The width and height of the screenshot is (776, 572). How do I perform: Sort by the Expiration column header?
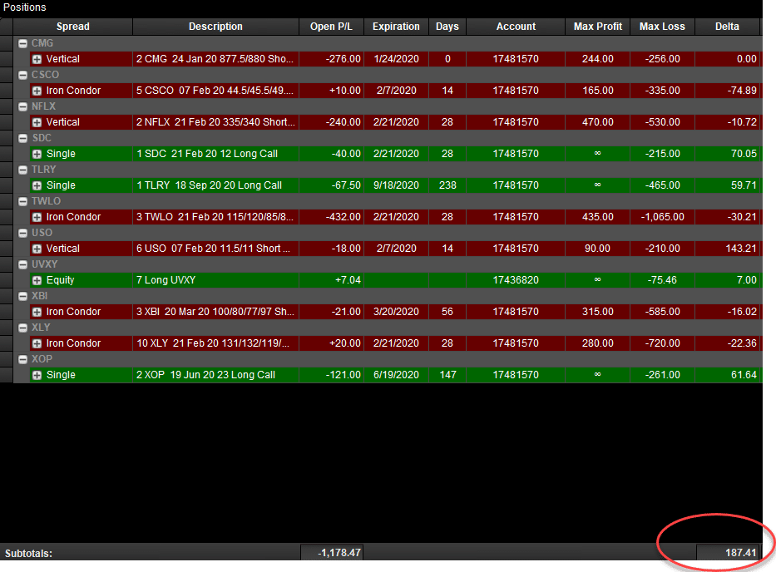pos(397,27)
